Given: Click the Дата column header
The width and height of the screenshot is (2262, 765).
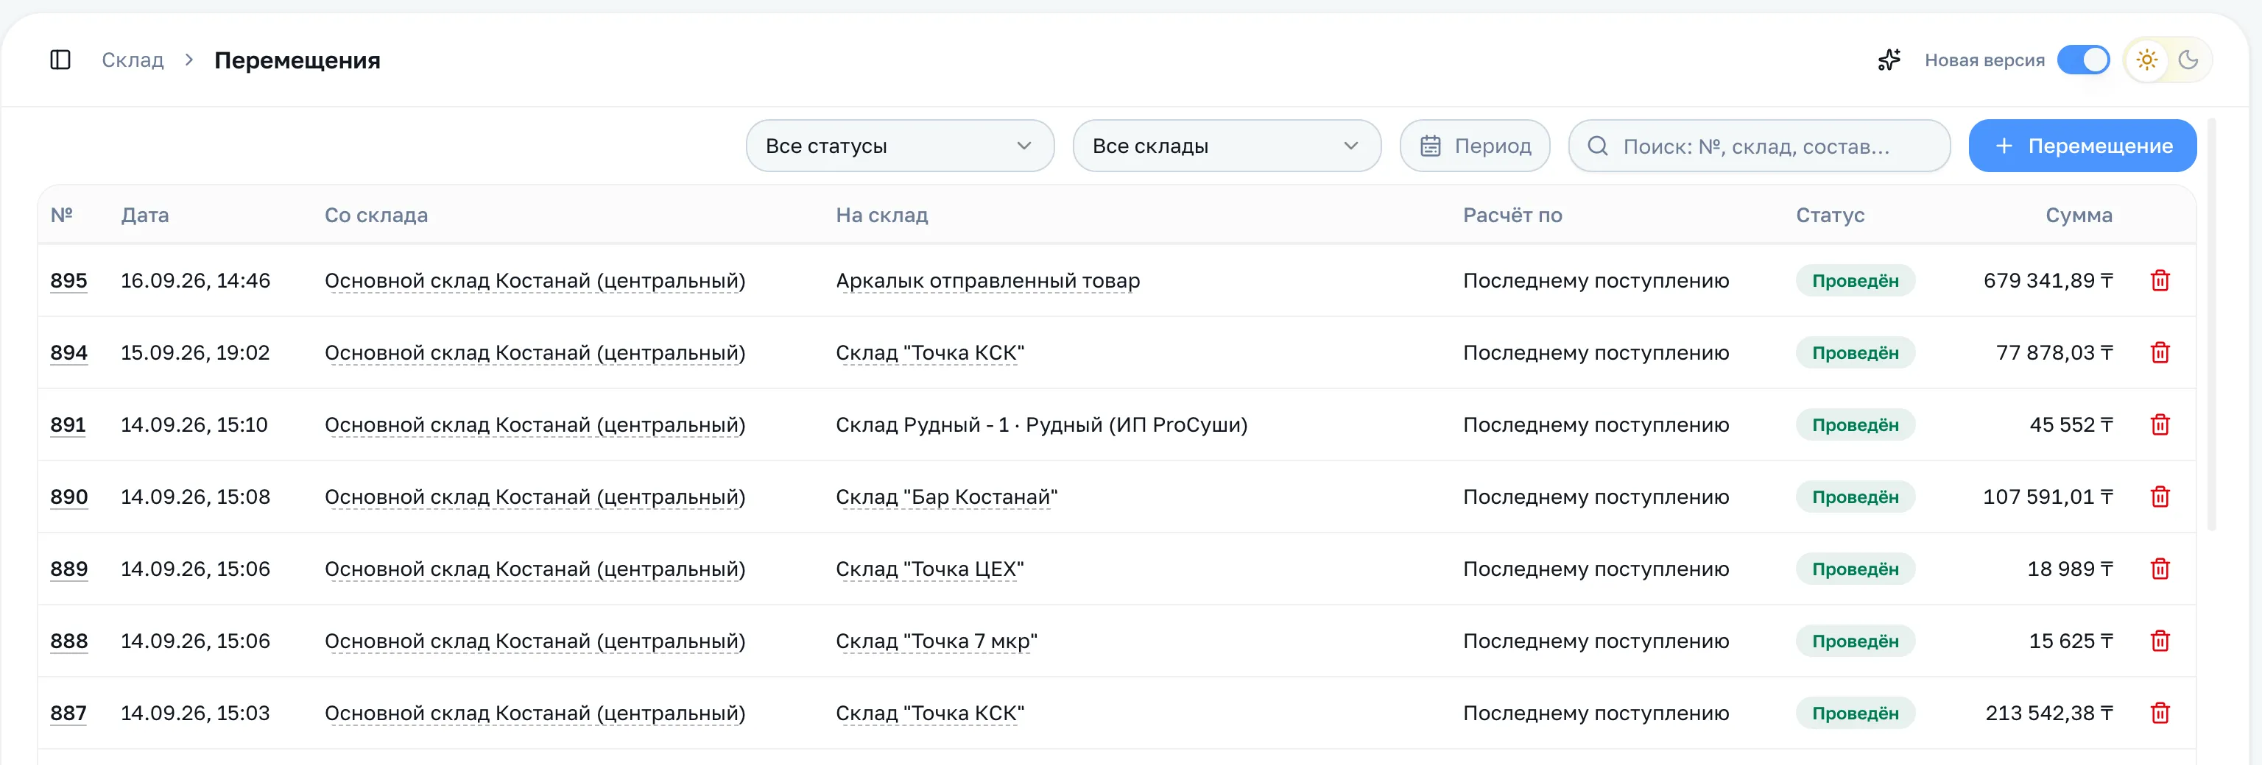Looking at the screenshot, I should [145, 215].
